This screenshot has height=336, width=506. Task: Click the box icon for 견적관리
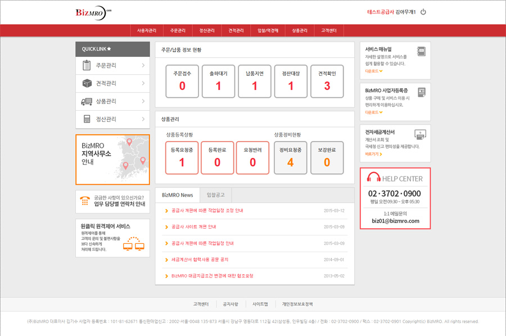pyautogui.click(x=87, y=83)
